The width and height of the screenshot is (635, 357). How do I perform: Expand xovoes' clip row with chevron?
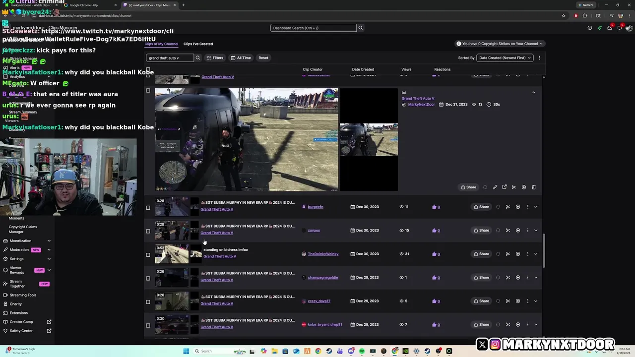coord(536,230)
